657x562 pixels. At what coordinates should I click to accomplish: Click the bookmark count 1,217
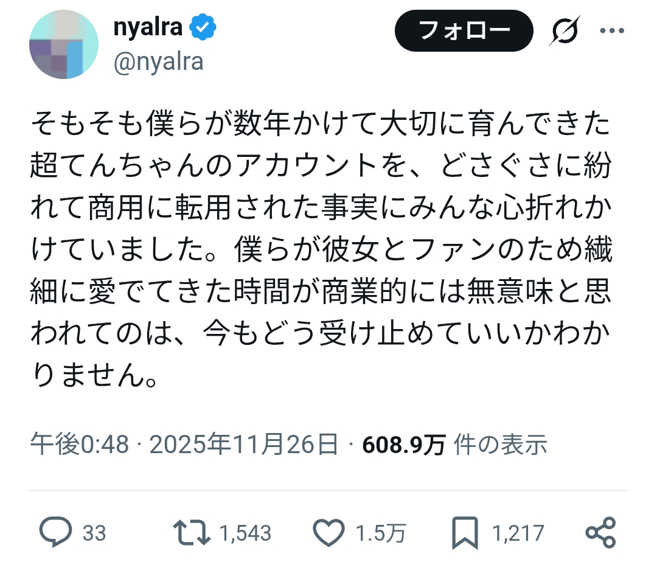point(517,533)
